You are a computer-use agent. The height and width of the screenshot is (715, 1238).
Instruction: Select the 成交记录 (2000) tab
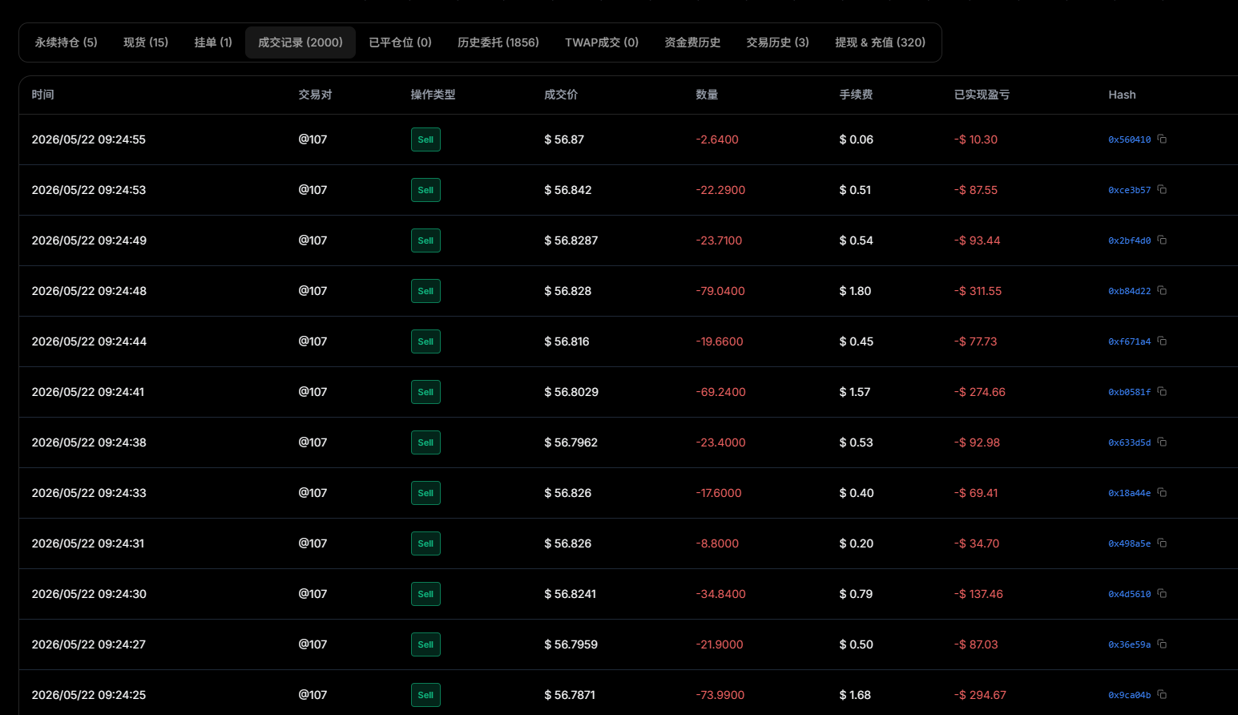point(300,42)
